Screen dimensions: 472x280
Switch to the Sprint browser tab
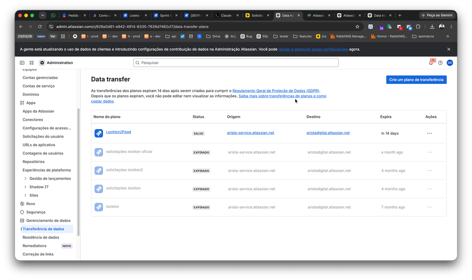(x=165, y=16)
